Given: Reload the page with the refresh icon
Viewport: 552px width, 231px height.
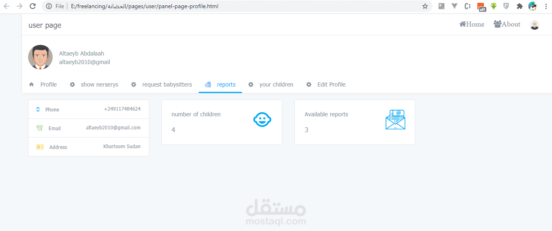Looking at the screenshot, I should [x=33, y=6].
